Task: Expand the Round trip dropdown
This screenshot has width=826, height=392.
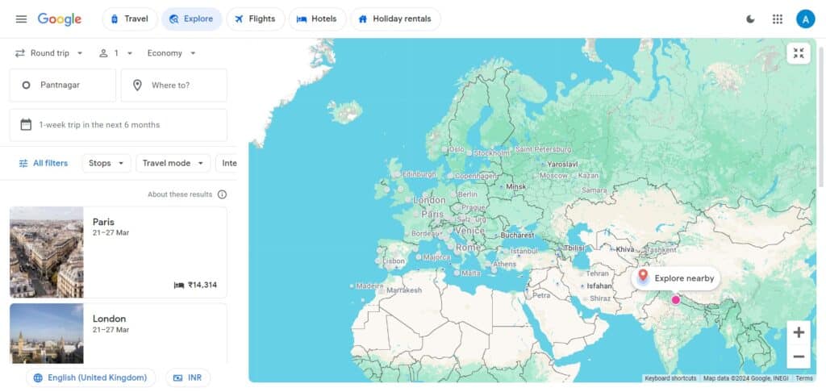Action: (49, 53)
